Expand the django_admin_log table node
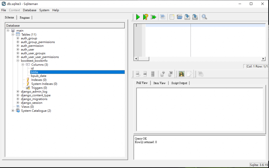 tap(18, 92)
